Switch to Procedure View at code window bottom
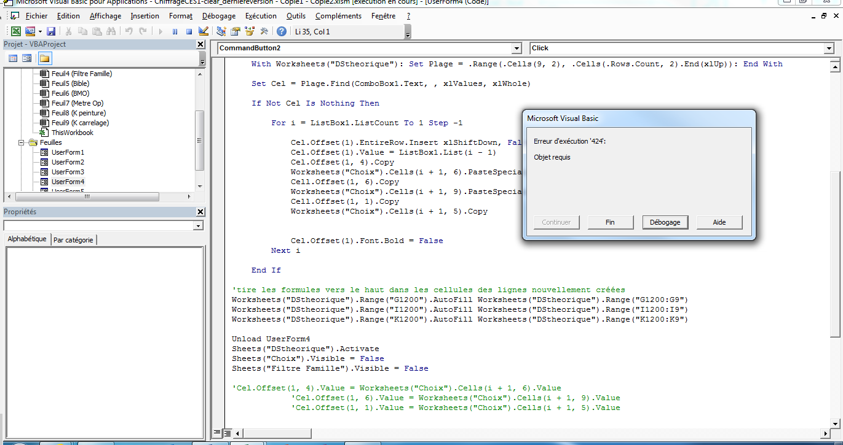Screen dimensions: 843x445 click(216, 433)
